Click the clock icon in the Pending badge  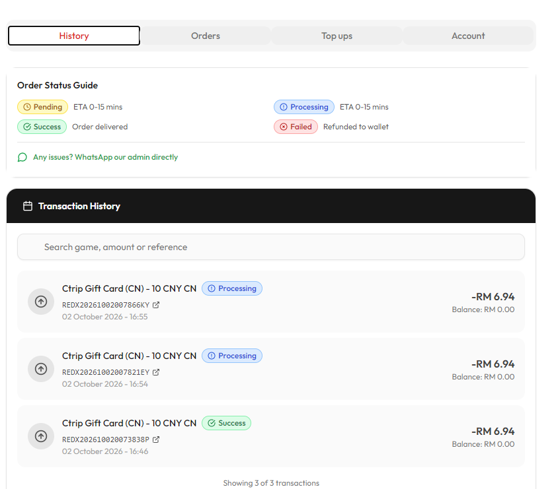tap(27, 107)
